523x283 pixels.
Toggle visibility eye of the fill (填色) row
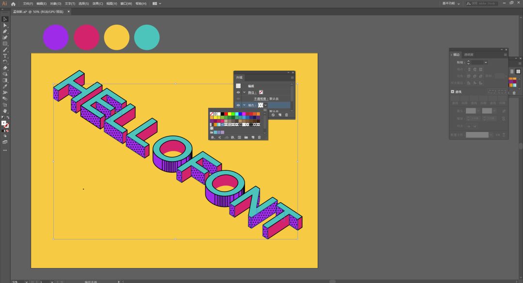238,105
